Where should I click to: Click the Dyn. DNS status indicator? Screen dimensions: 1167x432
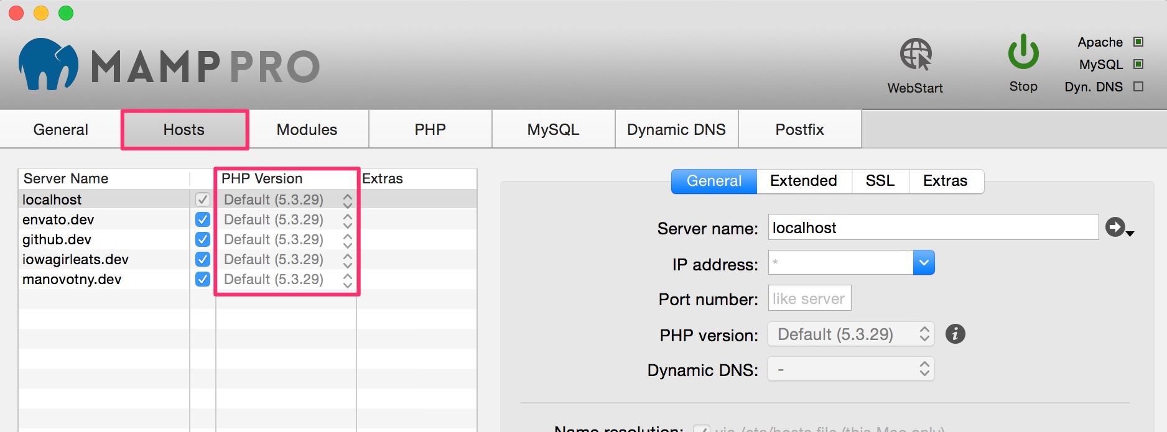(x=1138, y=86)
